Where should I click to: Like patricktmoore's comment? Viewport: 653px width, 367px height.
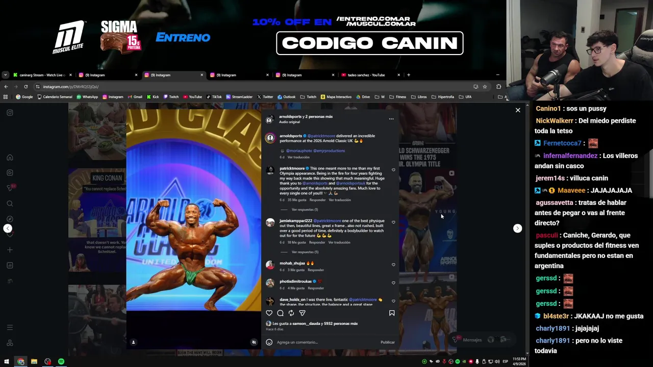(x=393, y=170)
